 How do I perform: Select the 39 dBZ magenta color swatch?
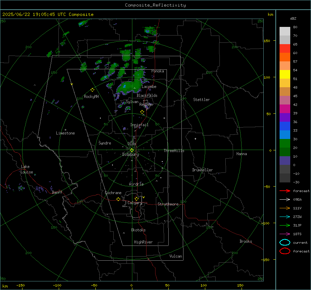285,109
